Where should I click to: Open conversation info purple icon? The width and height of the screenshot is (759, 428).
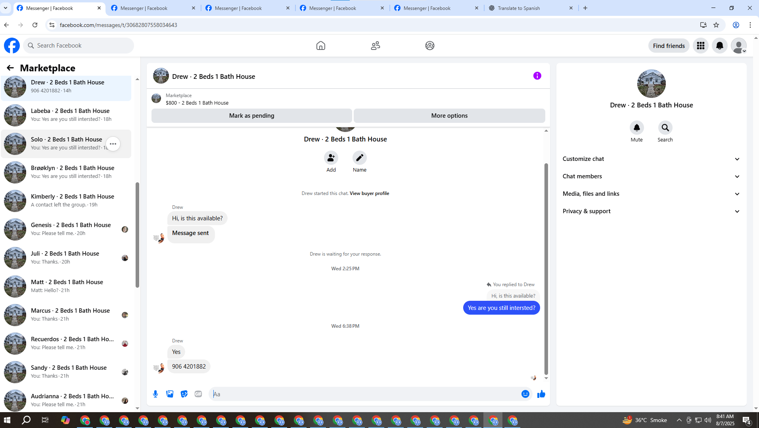tap(537, 76)
